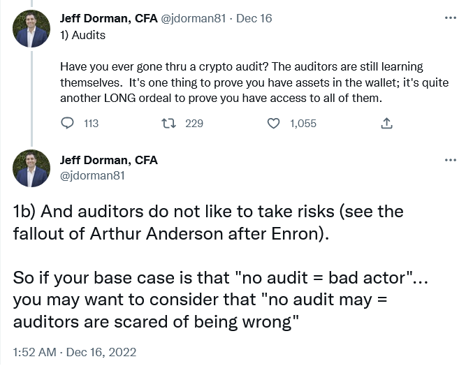This screenshot has height=366, width=473.
Task: Click the @jdorman81 handle below the second name
Action: click(x=92, y=175)
